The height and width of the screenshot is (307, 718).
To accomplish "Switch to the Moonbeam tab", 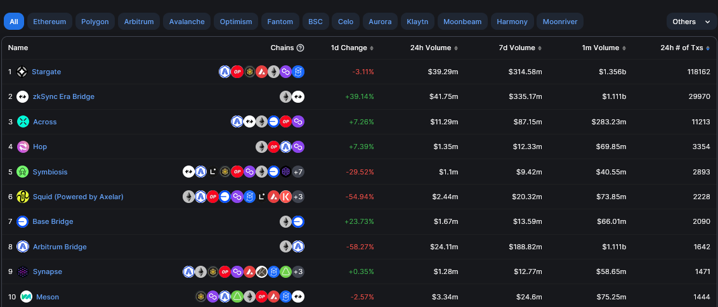I will pyautogui.click(x=462, y=22).
